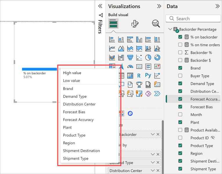Remove % on backorder from Analyze well
222x174 pixels.
[158, 134]
